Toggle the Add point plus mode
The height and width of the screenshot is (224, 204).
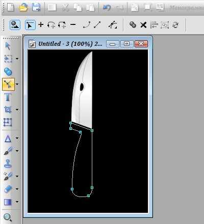tap(41, 24)
